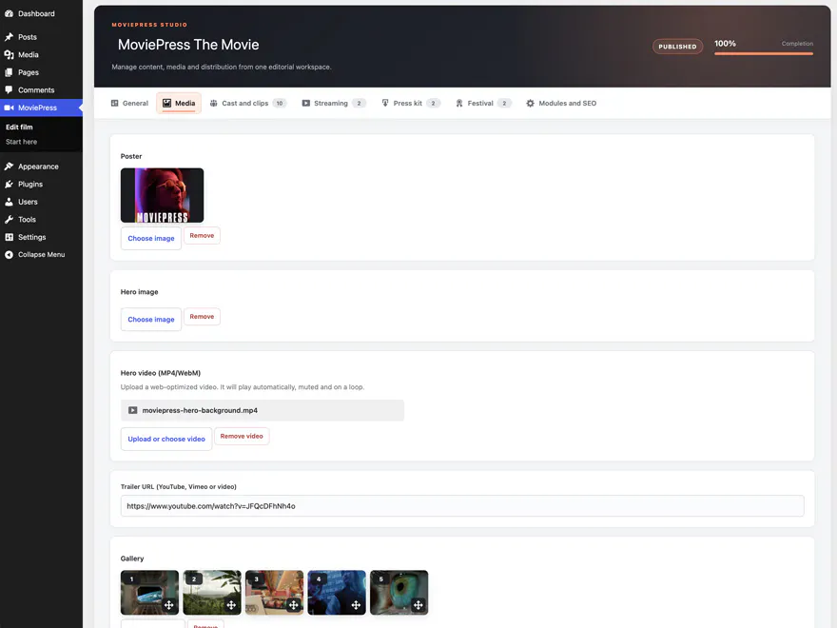The image size is (837, 628).
Task: Click the Appearance brush icon
Action: [10, 167]
